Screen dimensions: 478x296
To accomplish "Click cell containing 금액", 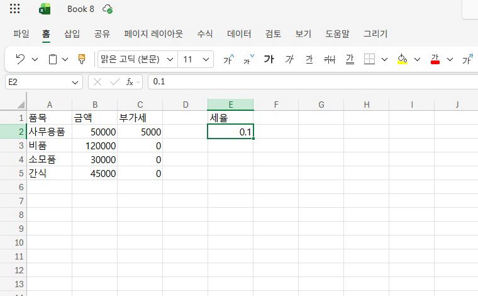I will [94, 118].
